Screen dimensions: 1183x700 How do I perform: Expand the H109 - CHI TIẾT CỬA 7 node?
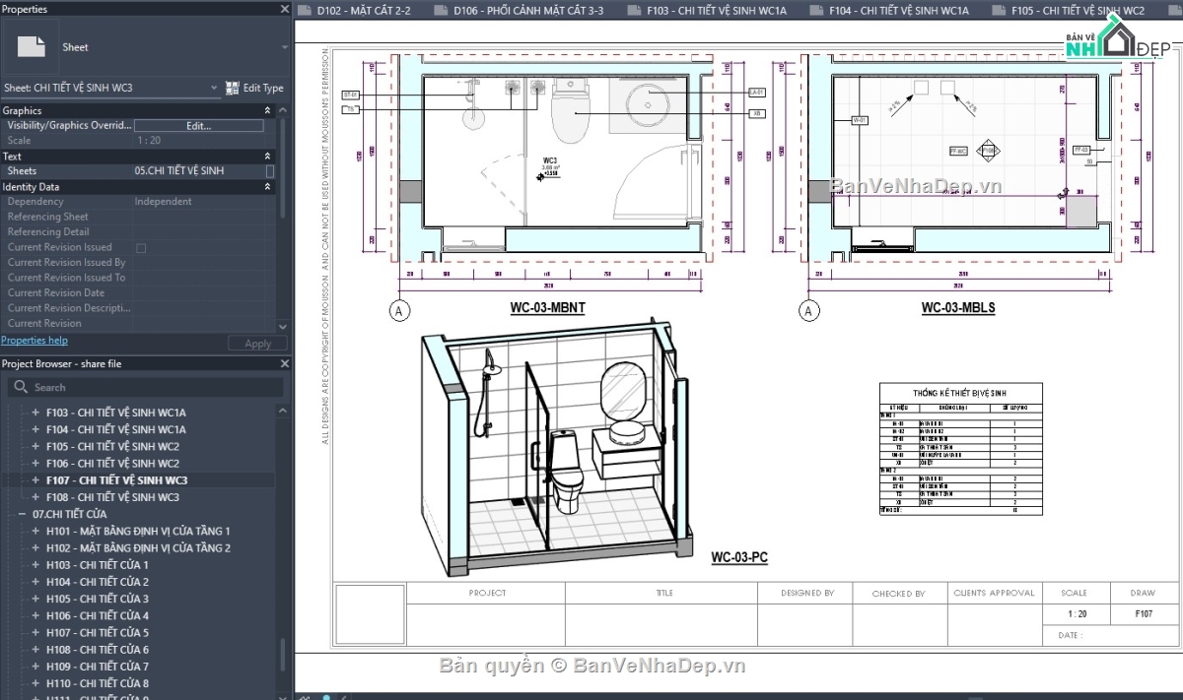click(36, 667)
